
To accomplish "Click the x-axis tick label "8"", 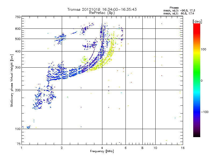I will pos(142,148).
